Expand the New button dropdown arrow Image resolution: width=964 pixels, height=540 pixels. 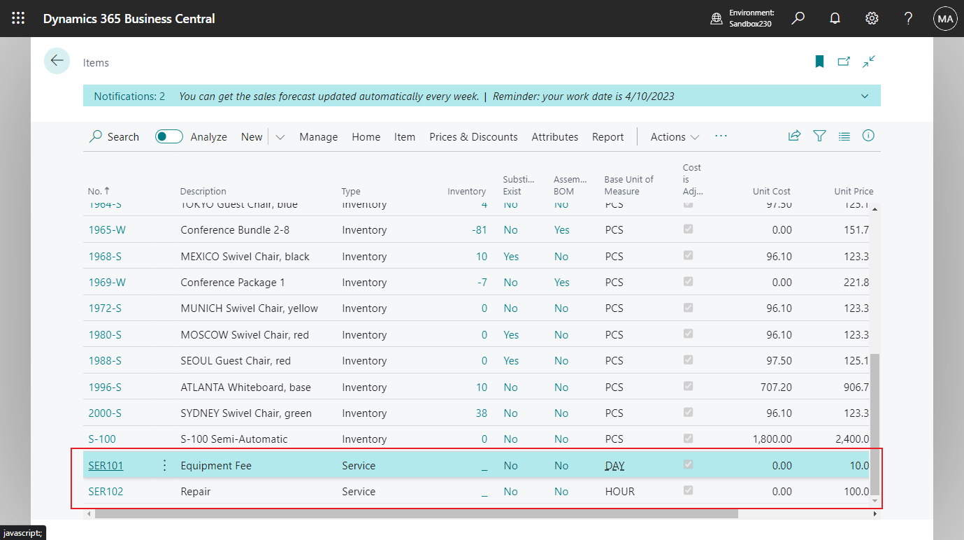(280, 137)
